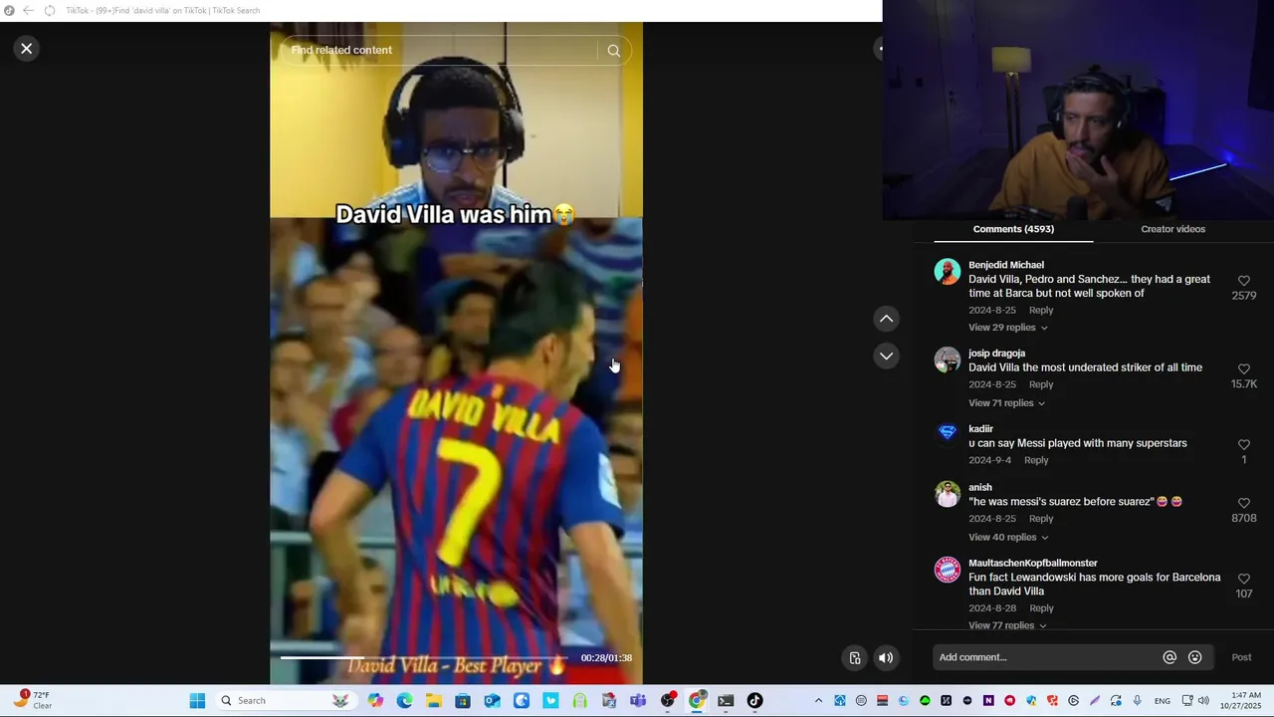
Task: Switch to the Comments (4593) tab
Action: tap(1013, 229)
